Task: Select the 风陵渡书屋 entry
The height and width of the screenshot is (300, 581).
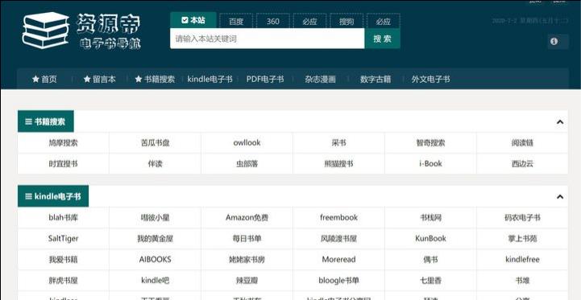Action: [x=338, y=239]
